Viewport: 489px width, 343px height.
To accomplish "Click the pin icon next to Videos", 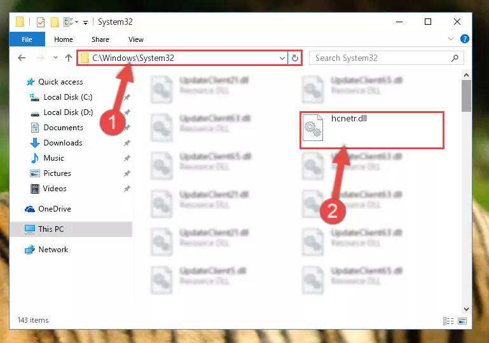I will tap(127, 189).
